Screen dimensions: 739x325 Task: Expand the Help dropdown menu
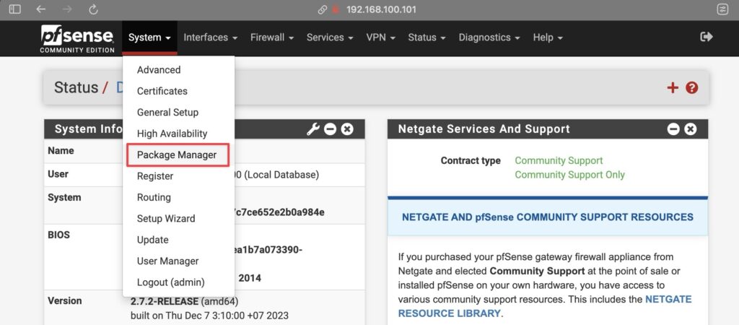point(548,38)
